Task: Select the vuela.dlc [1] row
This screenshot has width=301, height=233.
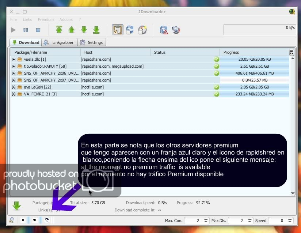Action: tap(150, 59)
